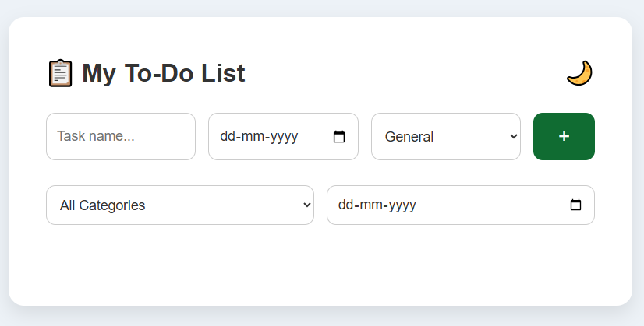Viewport: 644px width, 326px height.
Task: Open the calendar picker in the task date field
Action: tap(339, 137)
